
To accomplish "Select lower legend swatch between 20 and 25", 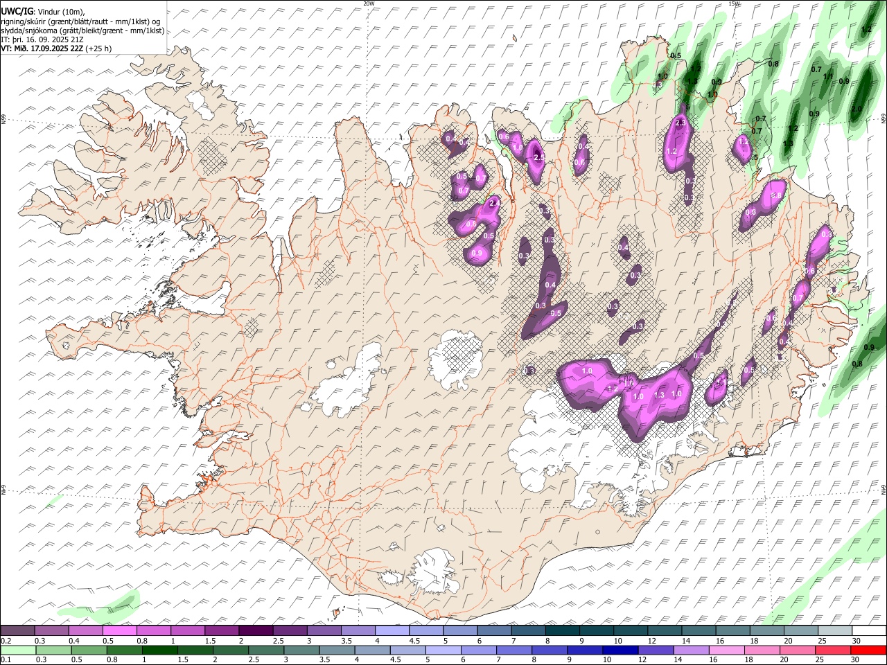I will coord(798,650).
